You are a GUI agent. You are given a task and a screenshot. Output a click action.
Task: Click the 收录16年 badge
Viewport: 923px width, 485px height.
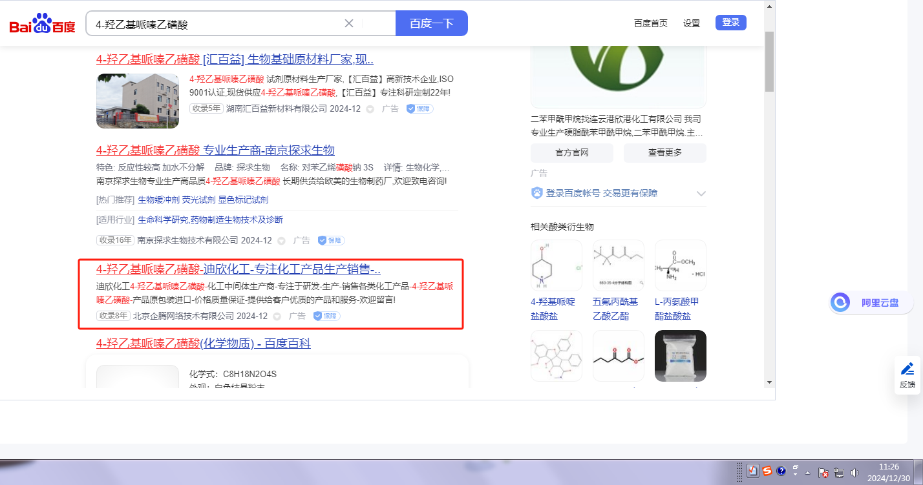pos(115,240)
